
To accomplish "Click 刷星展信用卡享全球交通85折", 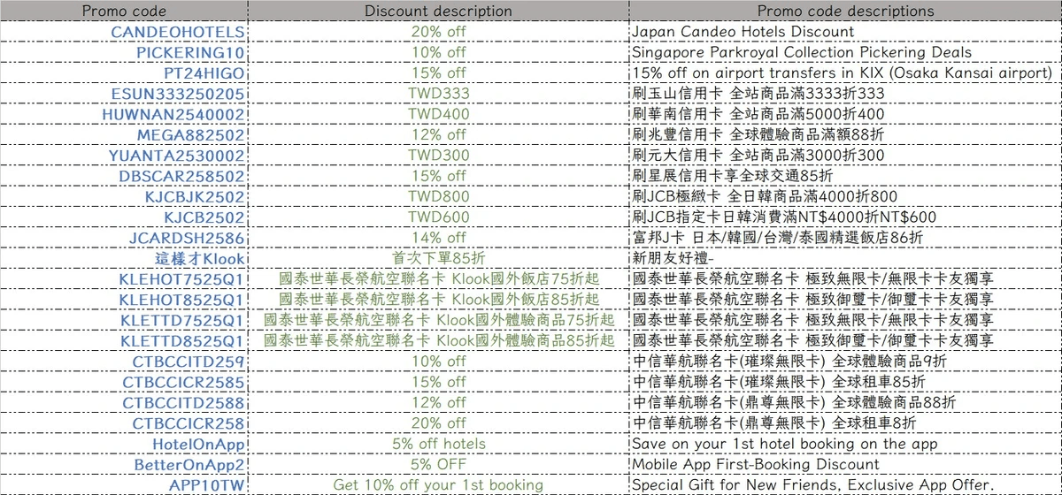I will 732,176.
